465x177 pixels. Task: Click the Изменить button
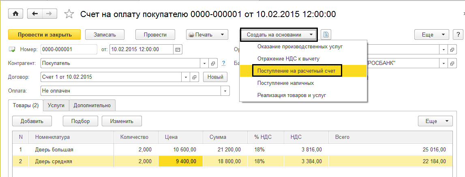(x=122, y=121)
